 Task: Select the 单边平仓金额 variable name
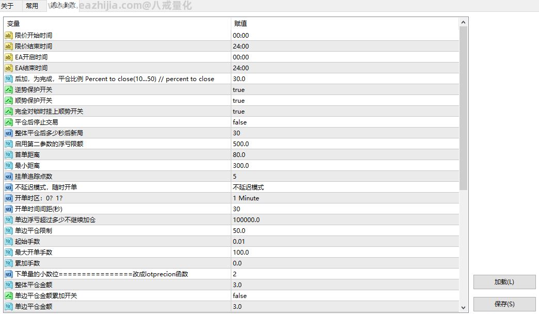[x=34, y=306]
